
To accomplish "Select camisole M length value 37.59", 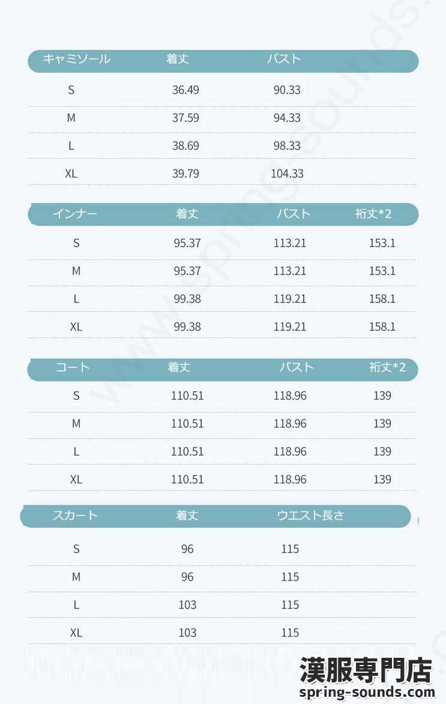I will click(185, 118).
